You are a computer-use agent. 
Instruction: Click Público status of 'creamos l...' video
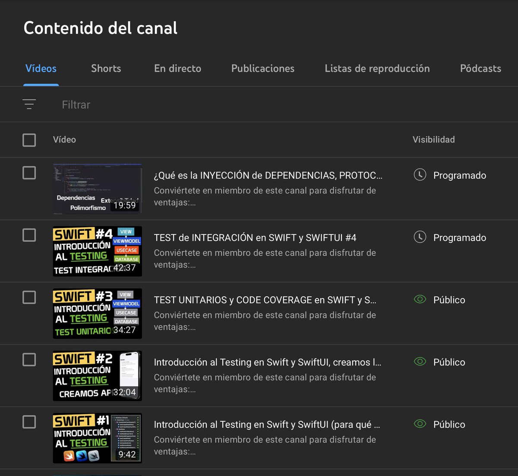[x=449, y=362]
